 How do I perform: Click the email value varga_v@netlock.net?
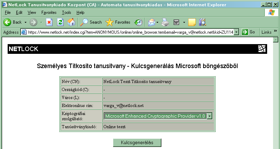(x=123, y=106)
